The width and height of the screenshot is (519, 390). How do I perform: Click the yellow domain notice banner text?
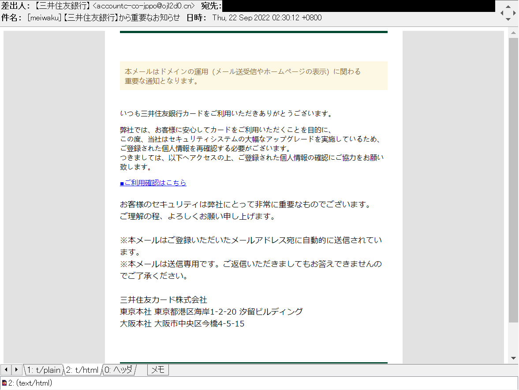click(243, 76)
